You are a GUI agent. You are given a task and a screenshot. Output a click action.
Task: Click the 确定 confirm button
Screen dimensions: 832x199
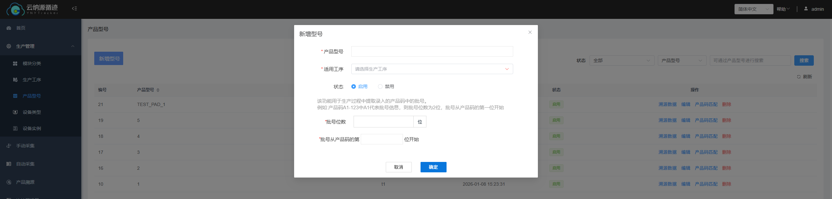coord(433,167)
